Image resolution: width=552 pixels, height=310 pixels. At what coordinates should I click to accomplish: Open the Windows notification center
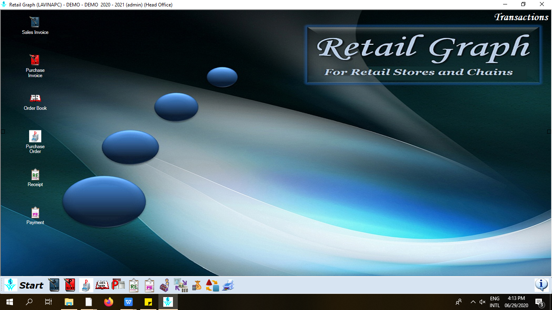click(x=539, y=302)
